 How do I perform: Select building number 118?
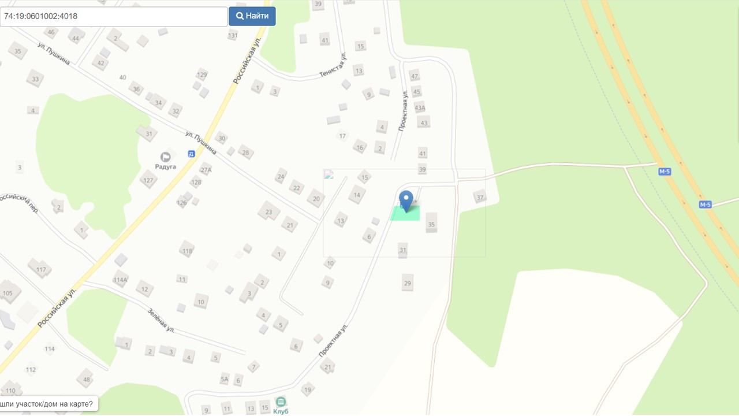pos(186,251)
